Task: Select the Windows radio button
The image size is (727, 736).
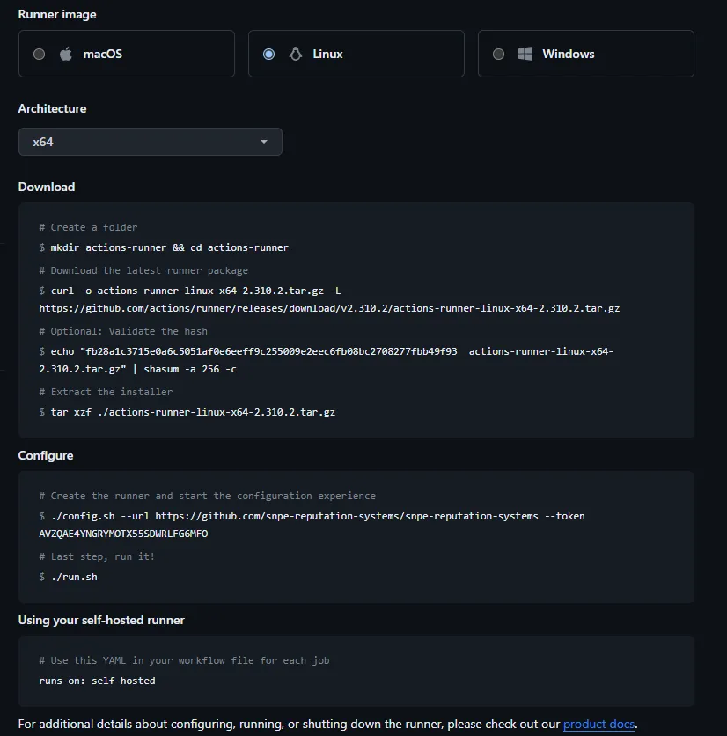Action: click(498, 54)
